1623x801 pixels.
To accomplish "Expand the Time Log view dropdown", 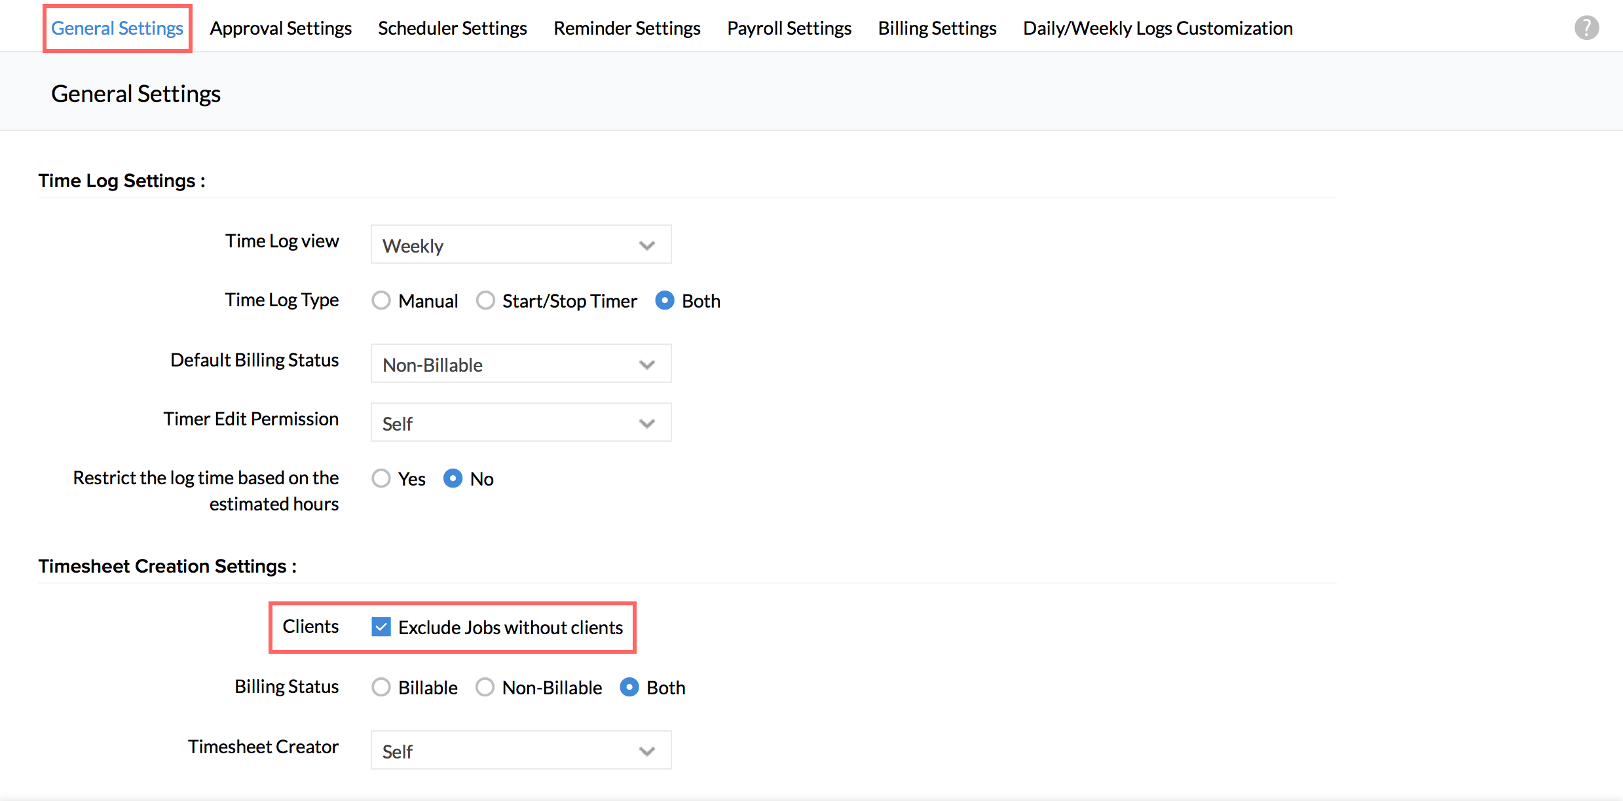I will coord(521,245).
